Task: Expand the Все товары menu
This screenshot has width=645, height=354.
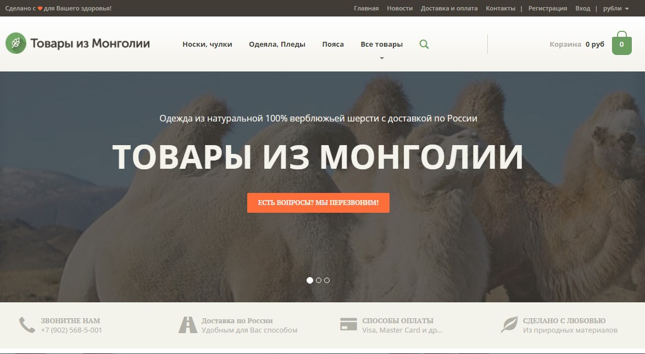Action: pyautogui.click(x=381, y=45)
